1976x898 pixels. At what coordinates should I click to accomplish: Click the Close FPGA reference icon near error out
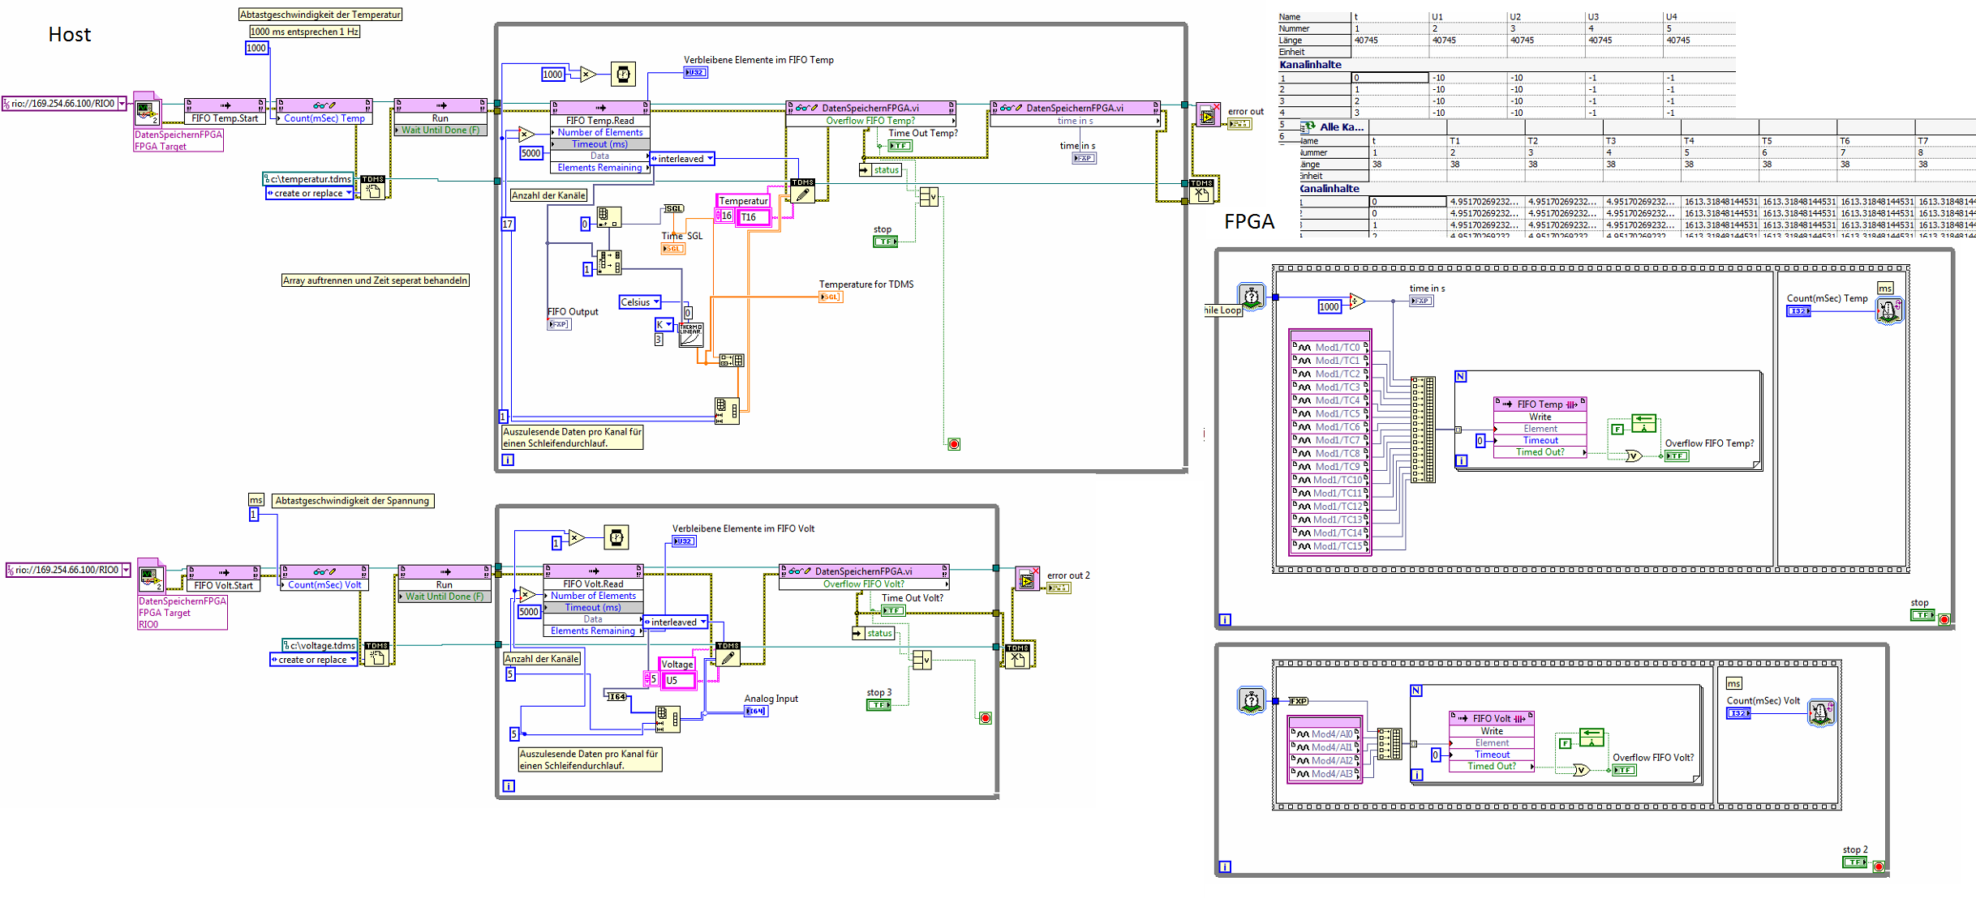(x=1208, y=115)
